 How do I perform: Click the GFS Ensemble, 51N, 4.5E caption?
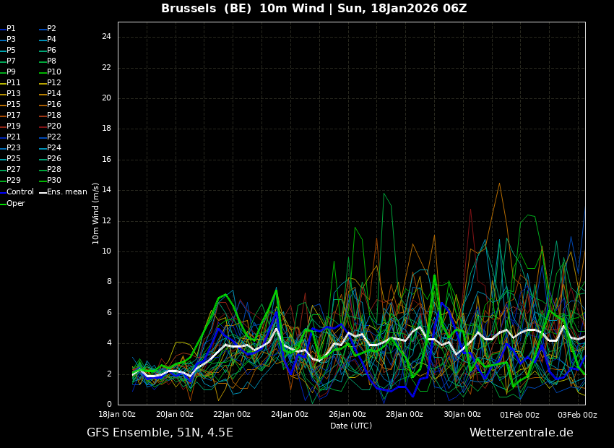pyautogui.click(x=160, y=433)
